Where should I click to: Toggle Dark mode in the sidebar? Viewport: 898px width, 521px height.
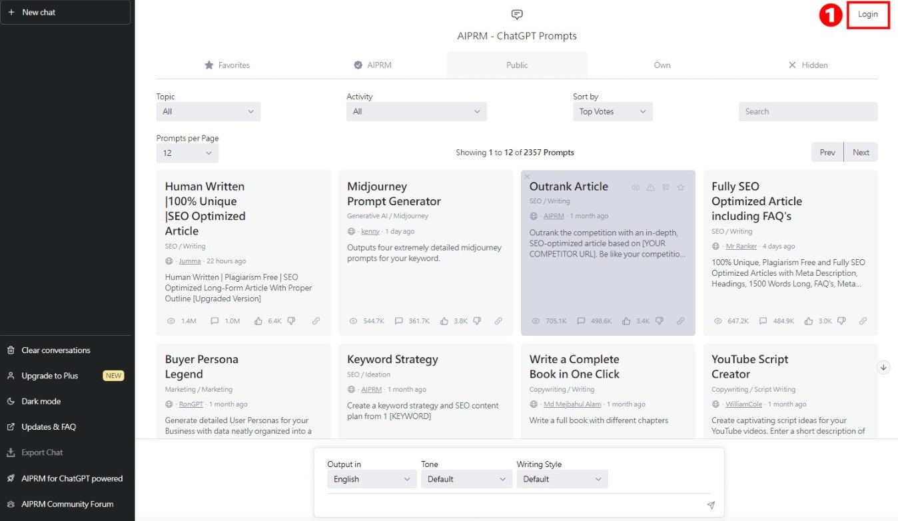point(41,401)
